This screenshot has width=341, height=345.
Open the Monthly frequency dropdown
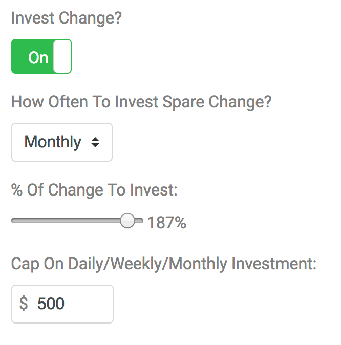[62, 142]
